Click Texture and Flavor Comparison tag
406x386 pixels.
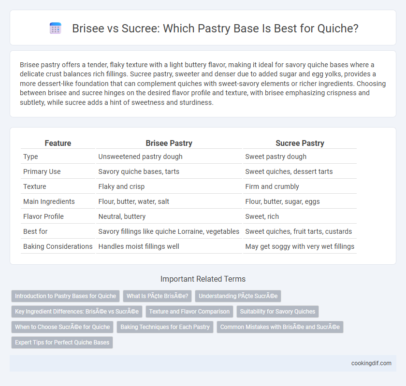tap(189, 312)
